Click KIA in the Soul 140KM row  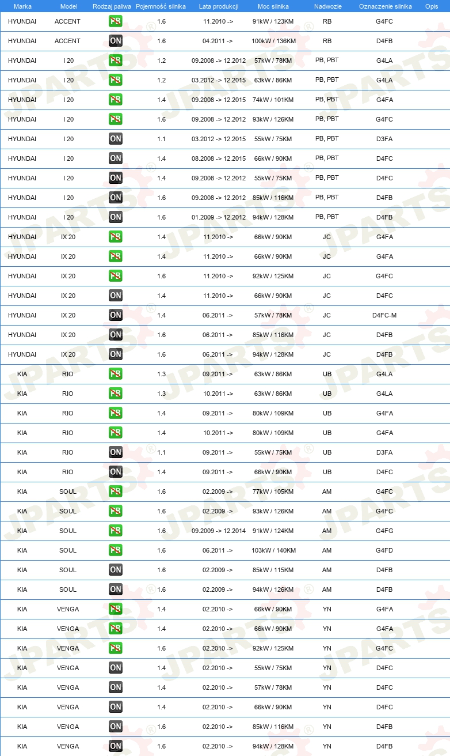(22, 550)
